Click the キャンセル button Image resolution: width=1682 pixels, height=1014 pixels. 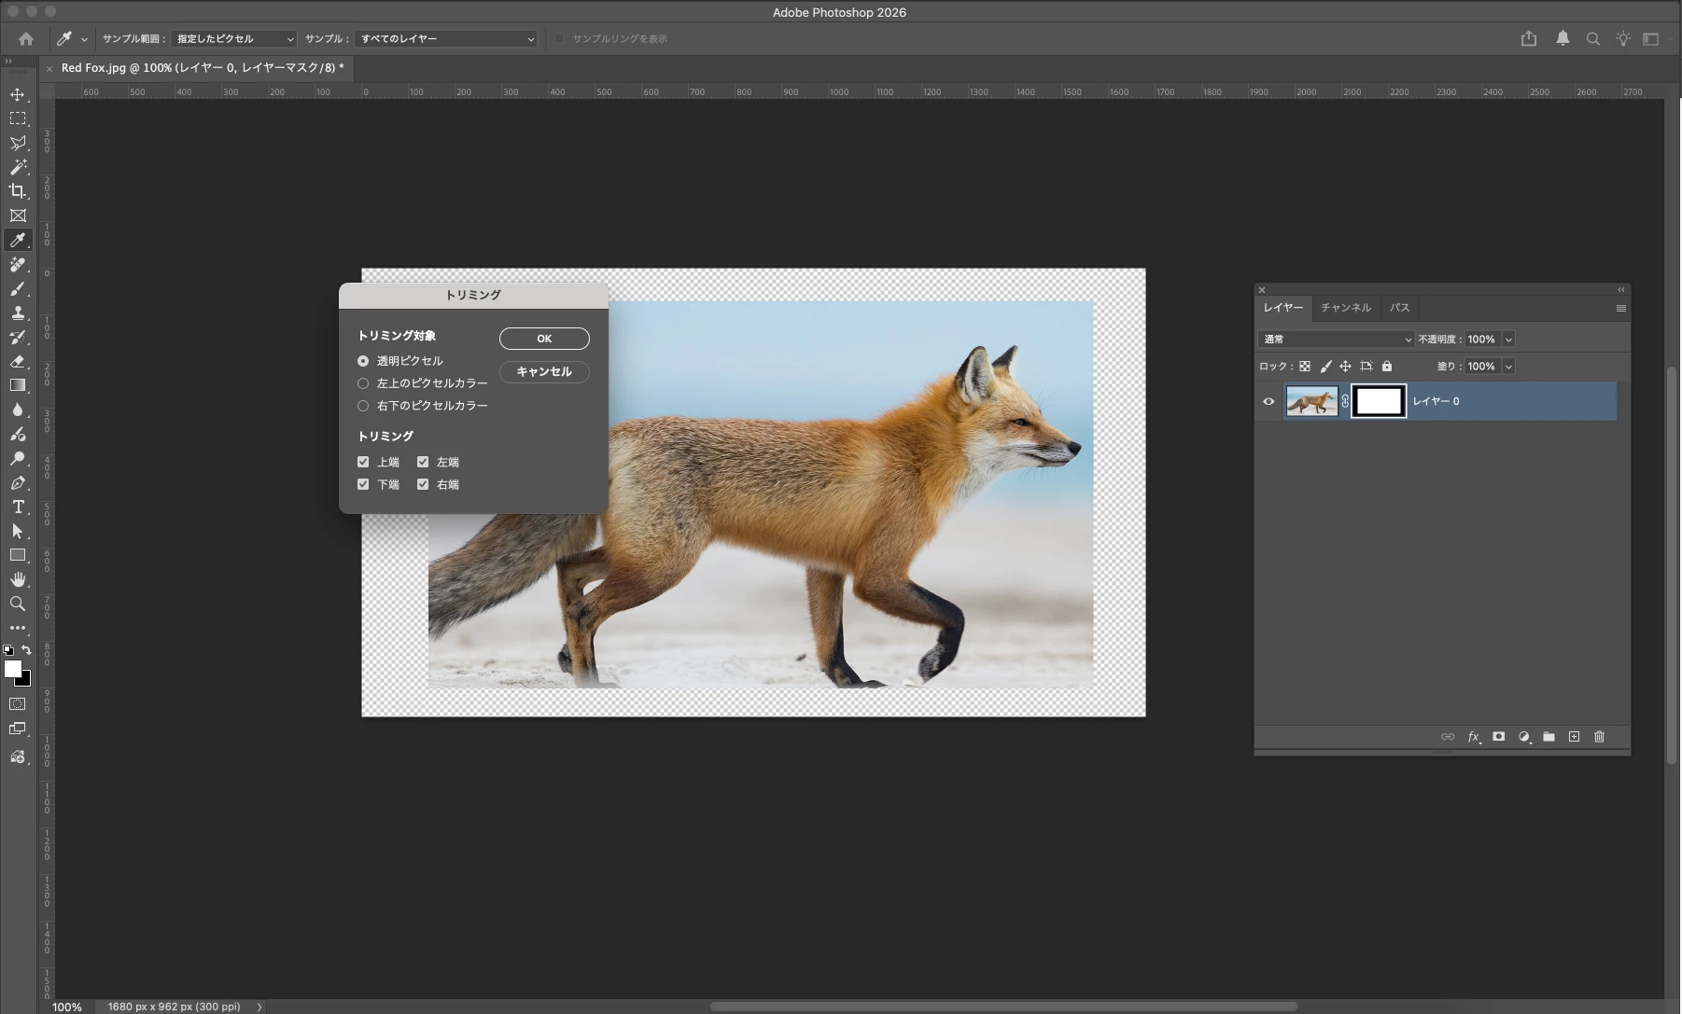544,371
